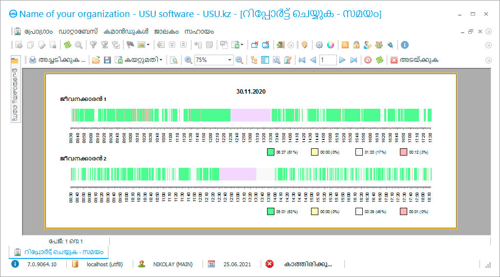500x277 pixels.
Task: Go to last page
Action: click(x=354, y=60)
